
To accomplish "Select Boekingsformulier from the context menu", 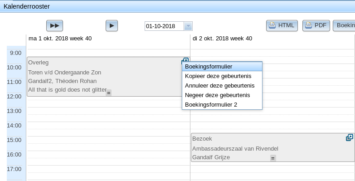I will pyautogui.click(x=222, y=67).
